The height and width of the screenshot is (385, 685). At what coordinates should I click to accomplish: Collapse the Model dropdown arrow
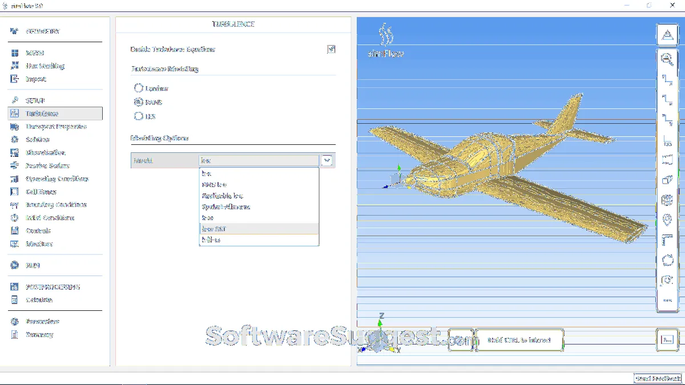[327, 160]
